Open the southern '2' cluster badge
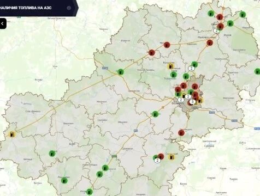Image resolution: width=260 pixels, height=196 pixels. pos(157,161)
